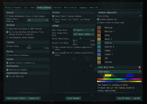The image size is (147, 104).
Task: Enable Show Introduction Movie on Next Login
Action: point(7,16)
